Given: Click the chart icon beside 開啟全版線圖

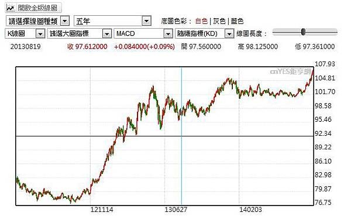Looking at the screenshot, I should coord(11,8).
